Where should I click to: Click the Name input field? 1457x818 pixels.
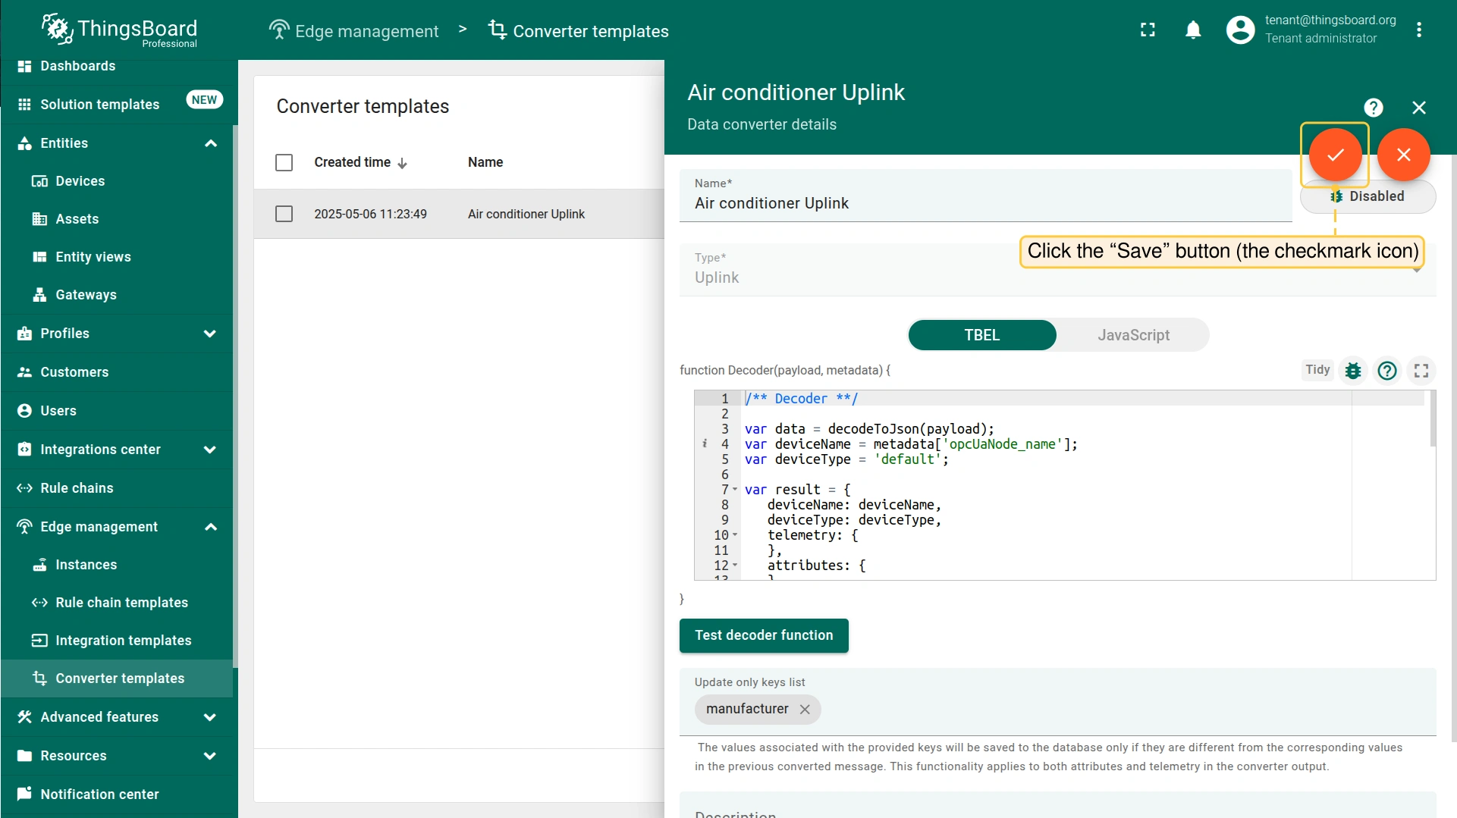point(984,203)
